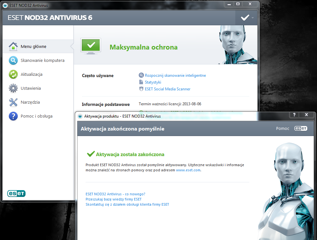Open ESET NOD32 Antivirus - co nowego? link
This screenshot has height=240, width=317.
click(115, 194)
